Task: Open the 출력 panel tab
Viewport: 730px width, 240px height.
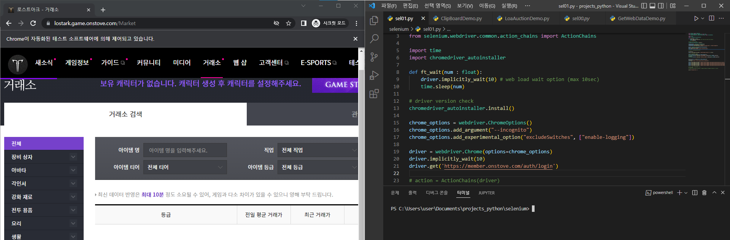Action: (413, 193)
